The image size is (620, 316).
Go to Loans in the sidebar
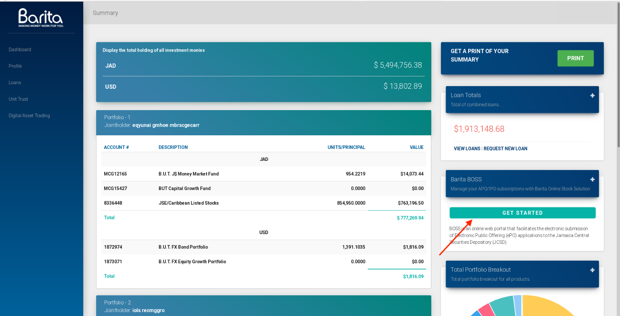pyautogui.click(x=15, y=83)
